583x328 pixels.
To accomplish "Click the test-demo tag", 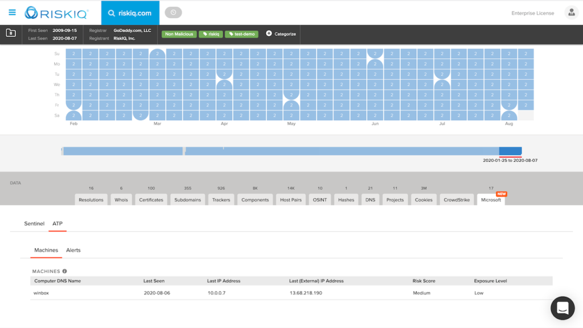I will click(241, 34).
